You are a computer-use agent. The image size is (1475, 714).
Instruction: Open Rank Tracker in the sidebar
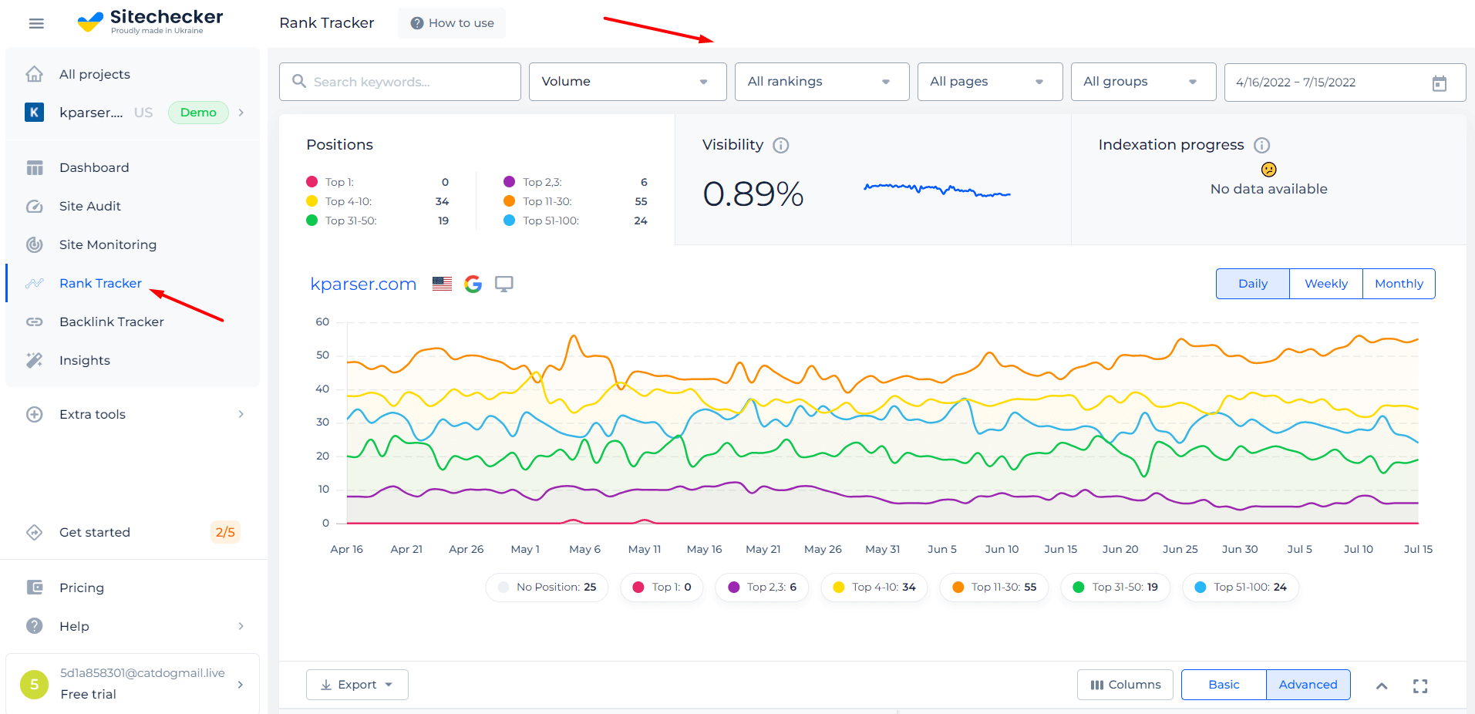[x=100, y=283]
